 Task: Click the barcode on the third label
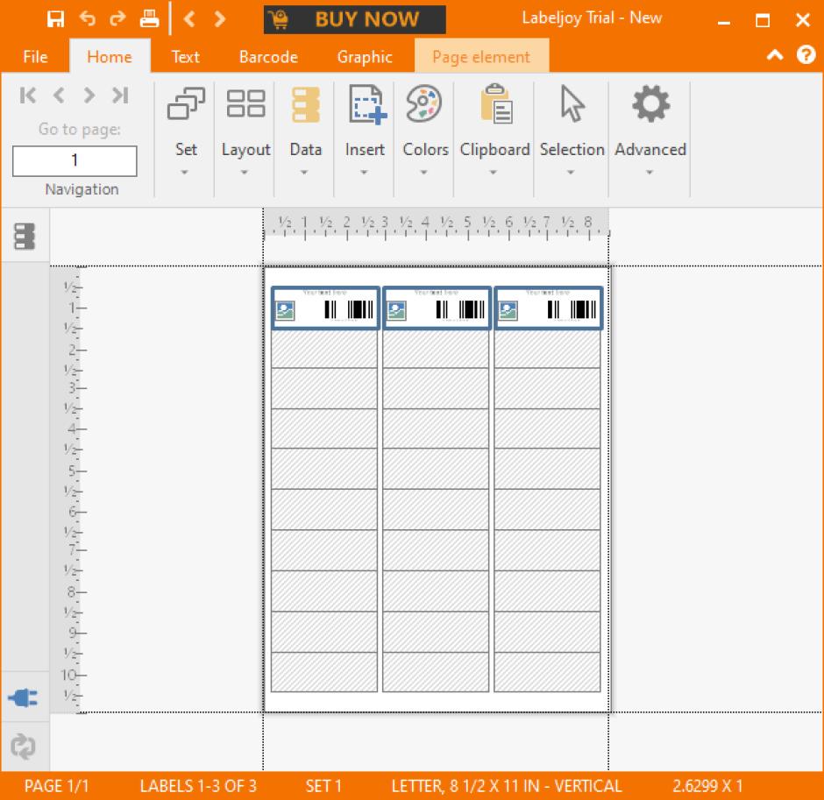572,310
